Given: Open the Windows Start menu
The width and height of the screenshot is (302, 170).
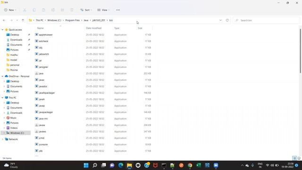Looking at the screenshot, I should point(86,165).
